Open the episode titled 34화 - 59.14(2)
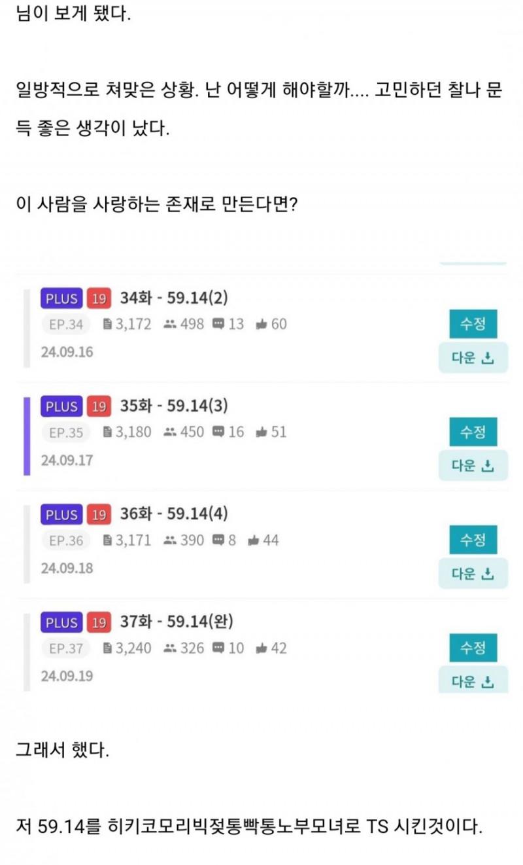The height and width of the screenshot is (865, 523). [x=173, y=298]
